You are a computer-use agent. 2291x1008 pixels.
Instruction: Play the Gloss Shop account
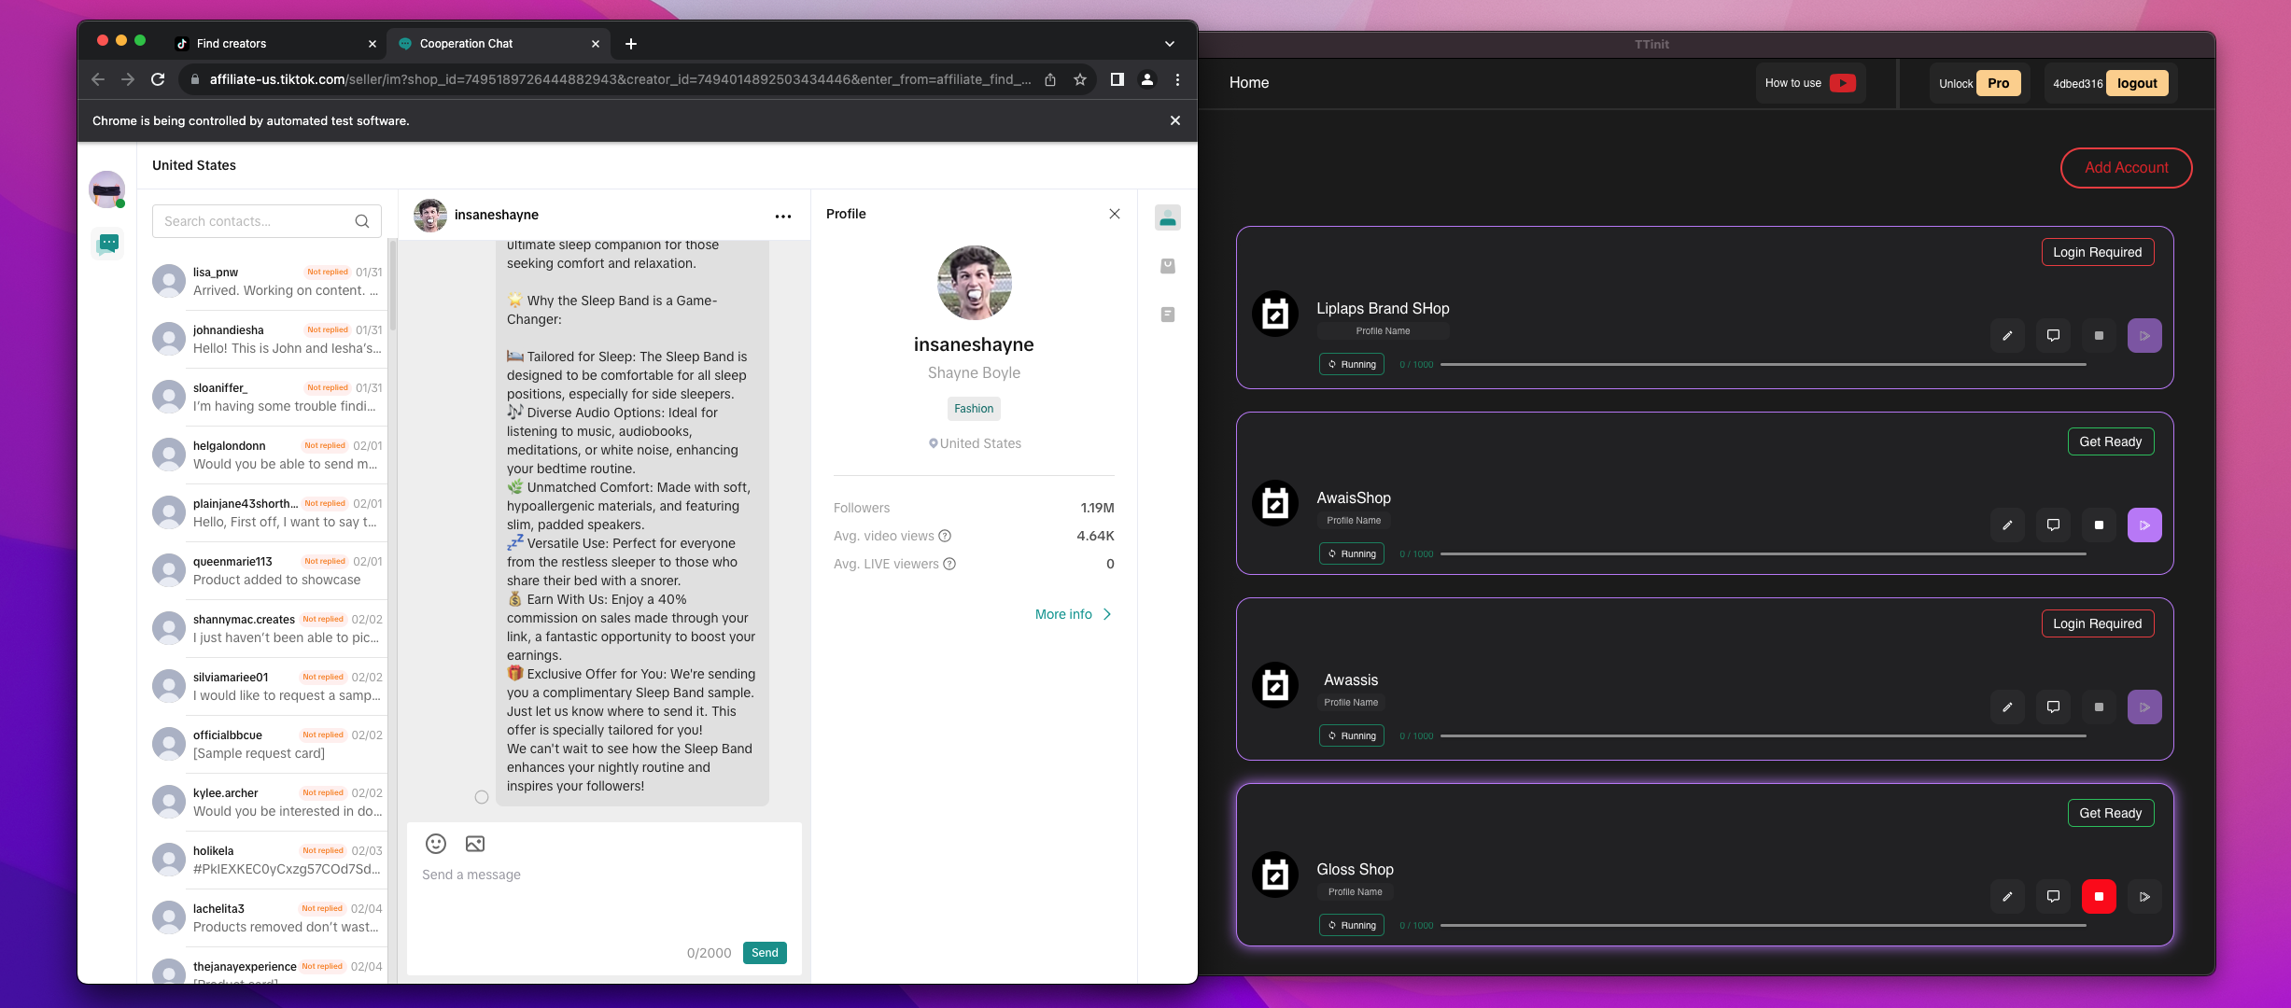pos(2144,897)
